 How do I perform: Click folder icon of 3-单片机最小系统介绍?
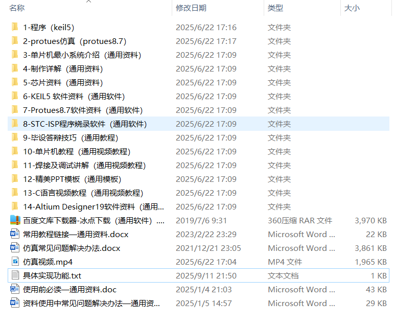[15, 55]
